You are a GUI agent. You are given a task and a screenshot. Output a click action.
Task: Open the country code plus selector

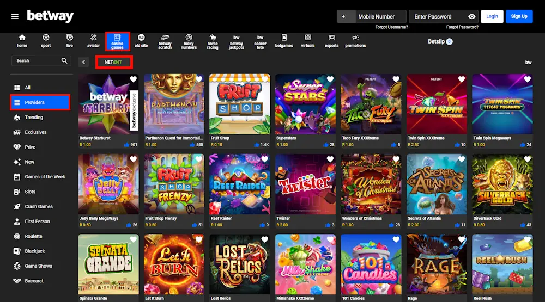(x=346, y=17)
